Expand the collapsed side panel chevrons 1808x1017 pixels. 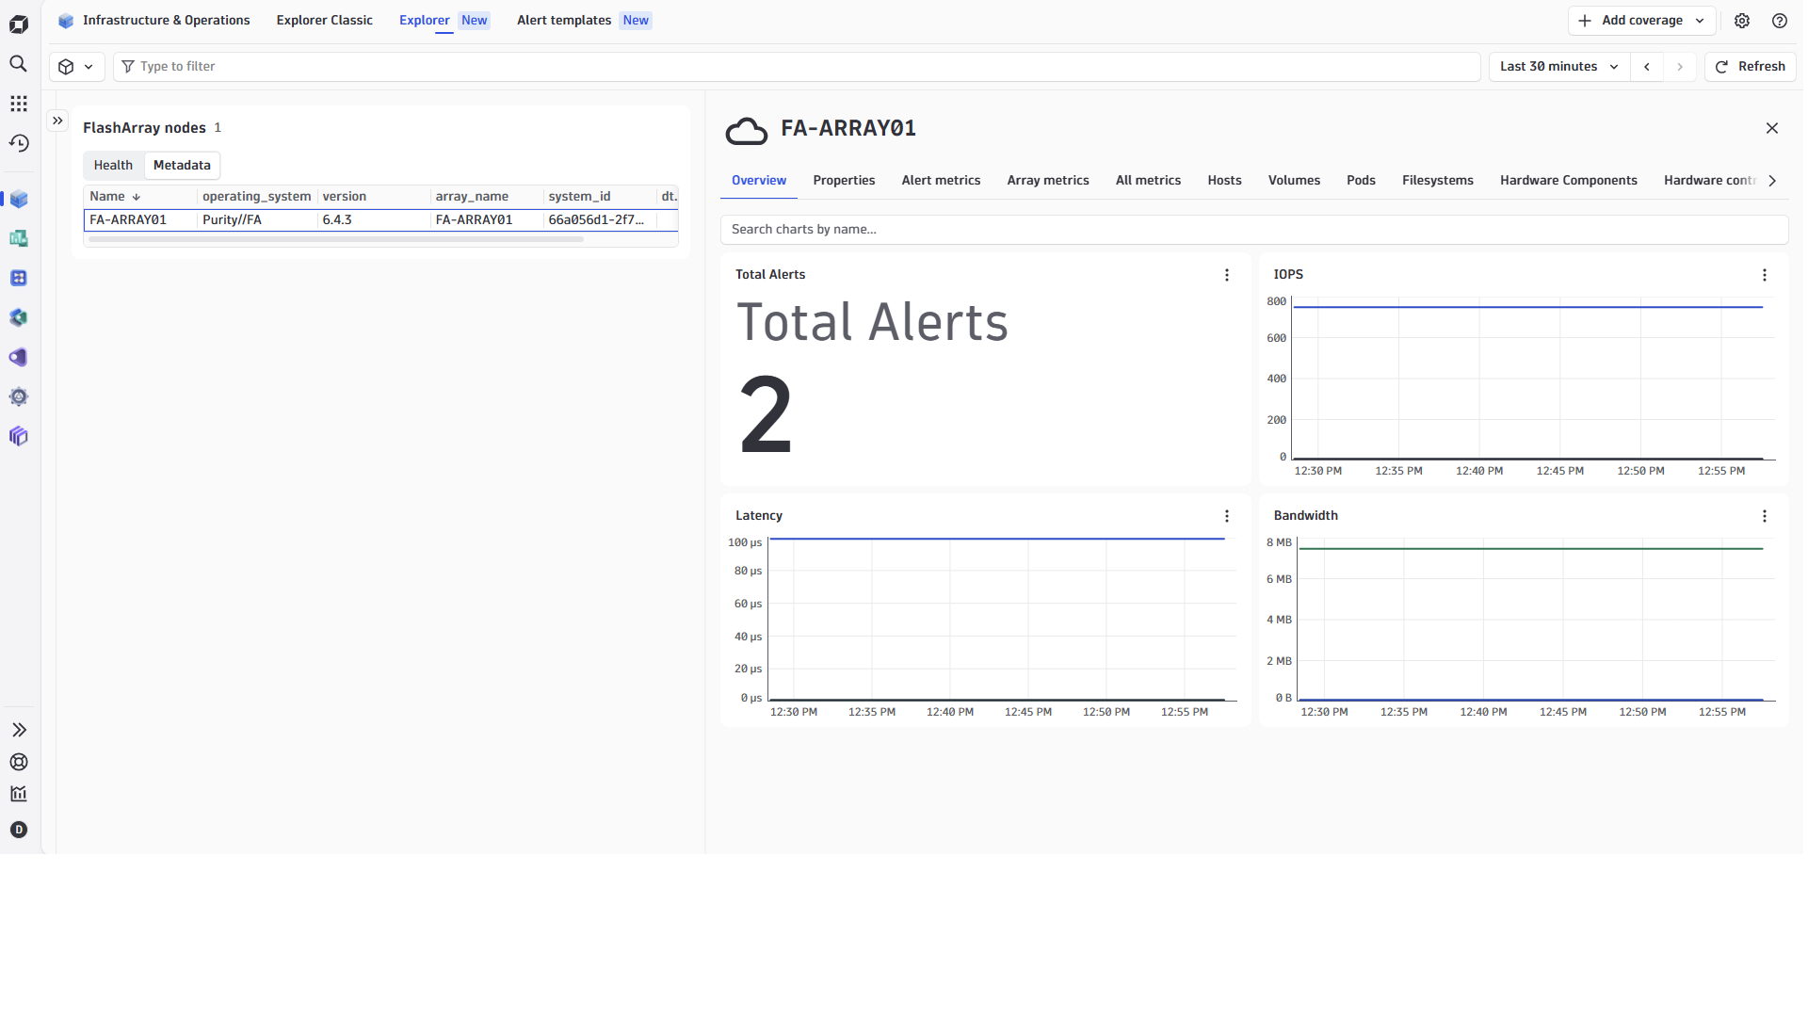[57, 121]
